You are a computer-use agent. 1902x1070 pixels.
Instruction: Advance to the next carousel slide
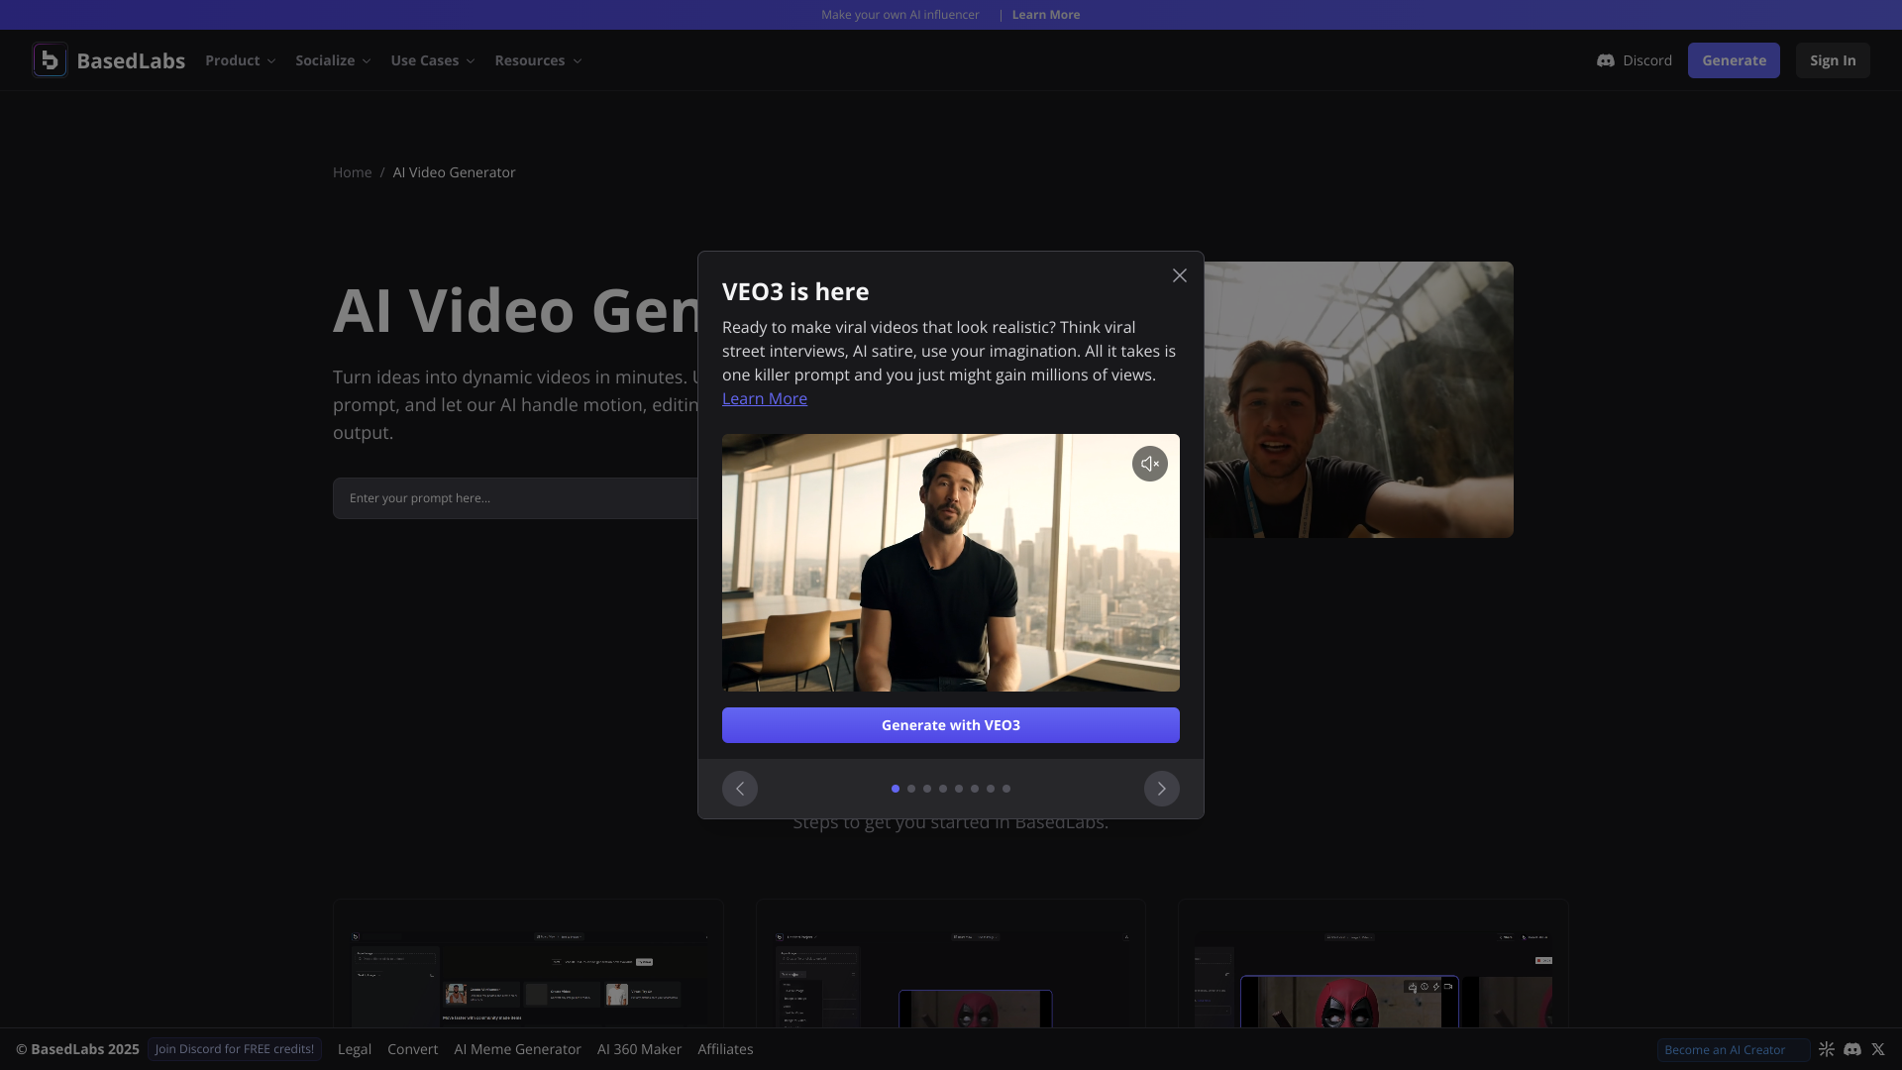[x=1161, y=789]
